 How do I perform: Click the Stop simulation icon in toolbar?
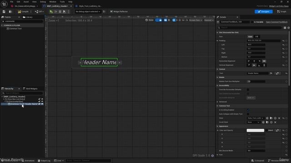tap(60, 12)
